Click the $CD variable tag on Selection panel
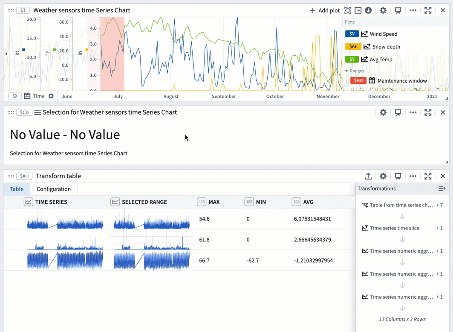Image resolution: width=453 pixels, height=332 pixels. click(x=24, y=112)
